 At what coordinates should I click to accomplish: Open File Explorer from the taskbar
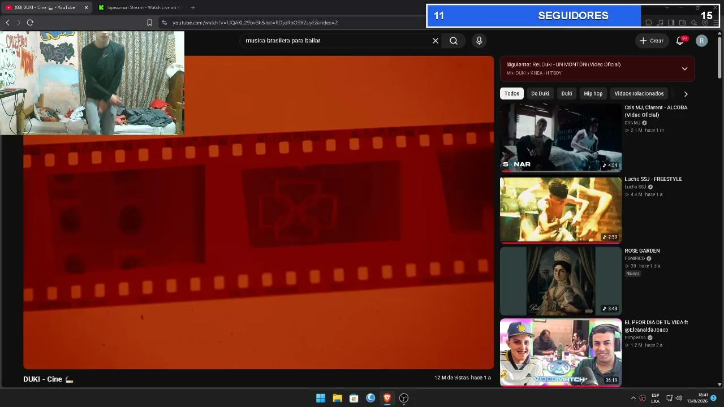pos(337,398)
